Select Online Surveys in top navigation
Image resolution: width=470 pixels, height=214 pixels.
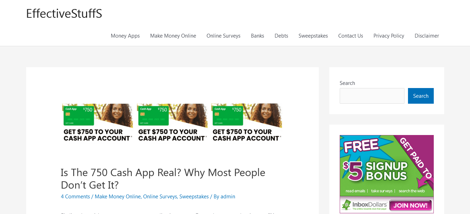[x=223, y=36]
